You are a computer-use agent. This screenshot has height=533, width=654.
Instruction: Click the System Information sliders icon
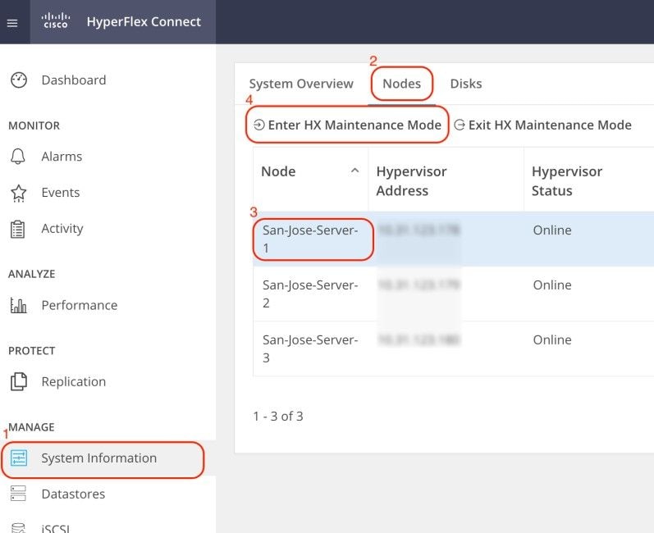click(19, 458)
